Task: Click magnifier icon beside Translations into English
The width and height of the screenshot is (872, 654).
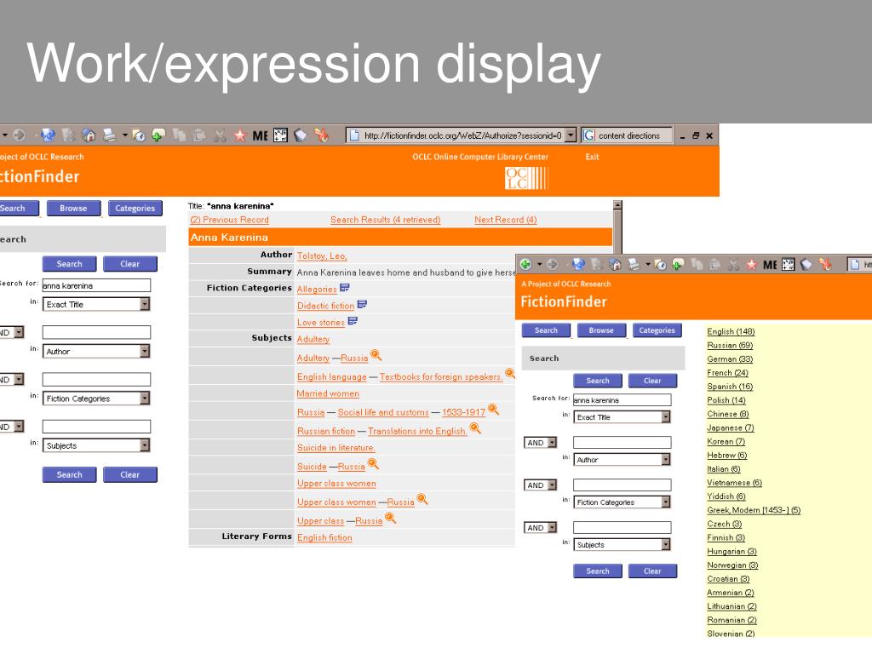Action: point(475,428)
